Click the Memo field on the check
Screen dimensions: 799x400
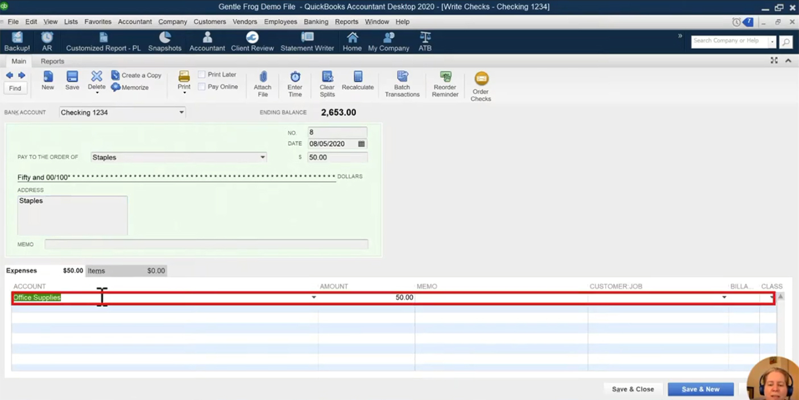point(206,245)
